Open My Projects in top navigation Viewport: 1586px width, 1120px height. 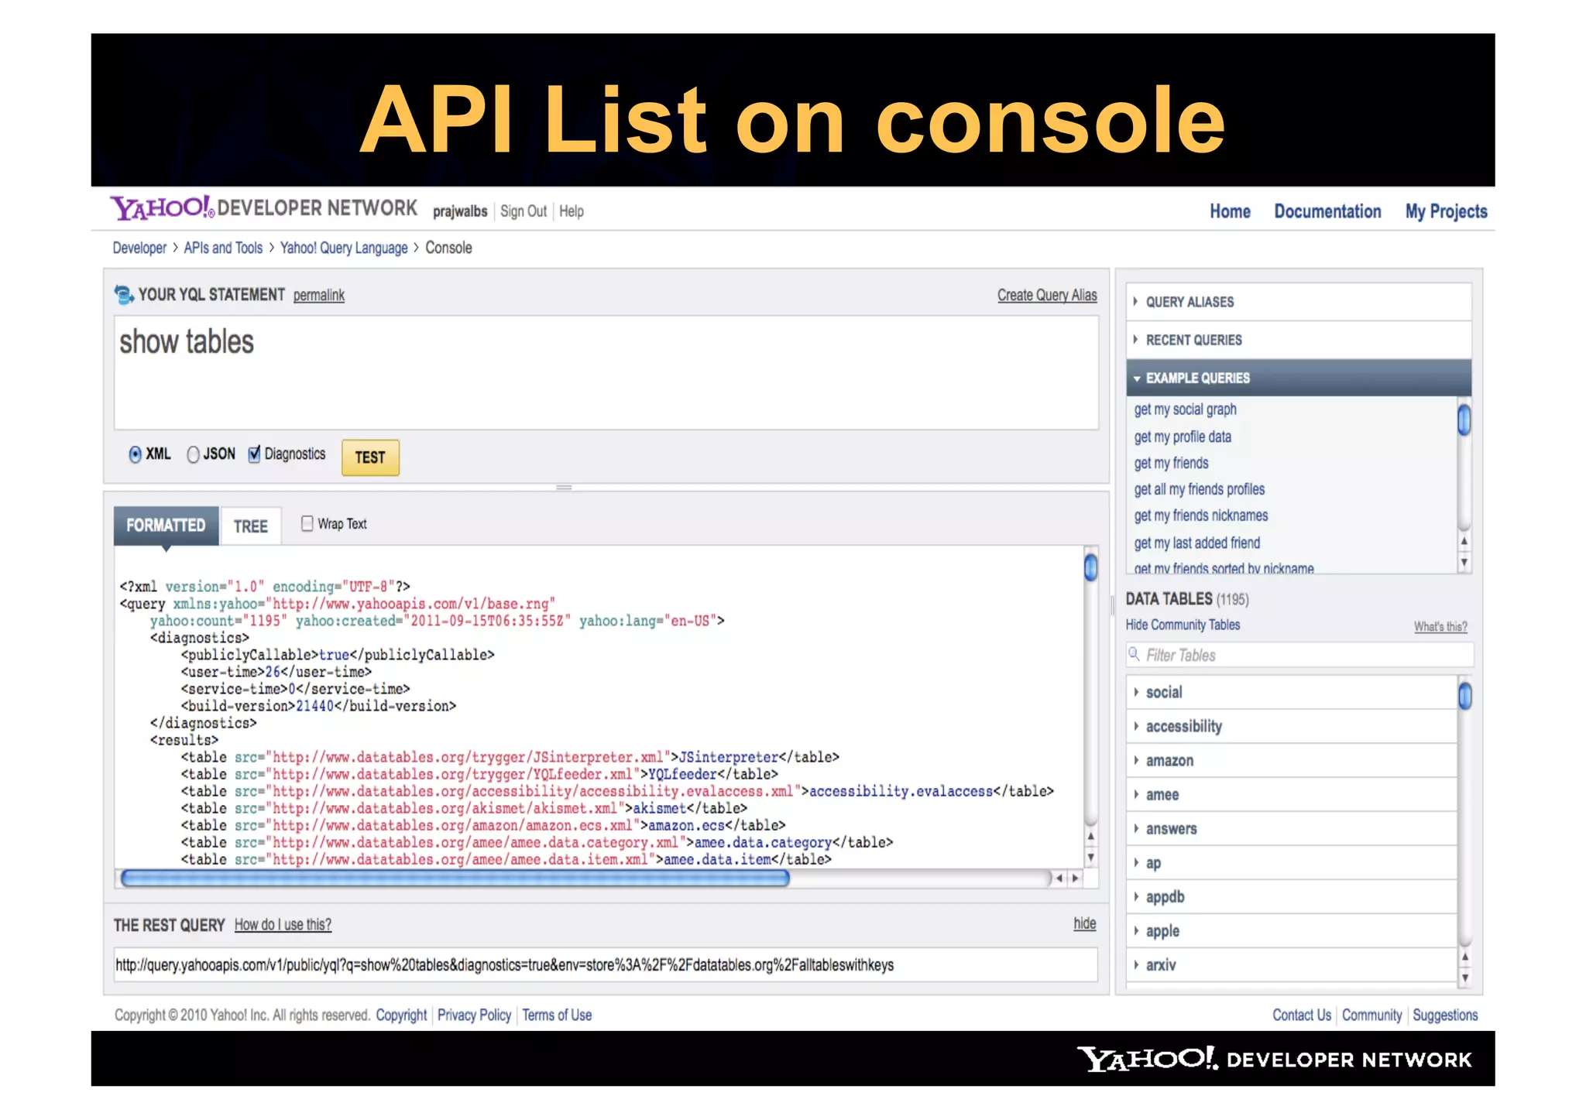[1446, 211]
